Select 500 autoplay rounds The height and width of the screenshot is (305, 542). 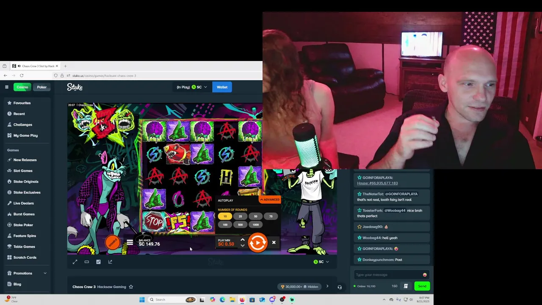point(240,225)
